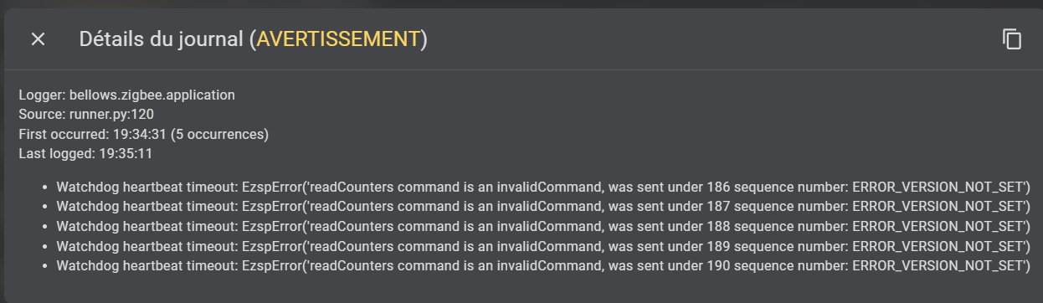Click the 'Logger:' label
This screenshot has height=303, width=1043.
pyautogui.click(x=42, y=95)
